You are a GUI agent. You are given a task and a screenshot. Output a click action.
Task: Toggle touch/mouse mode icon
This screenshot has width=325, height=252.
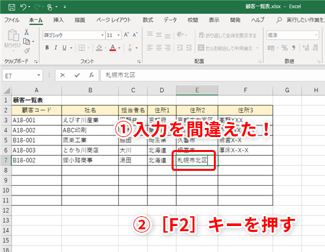coord(49,7)
